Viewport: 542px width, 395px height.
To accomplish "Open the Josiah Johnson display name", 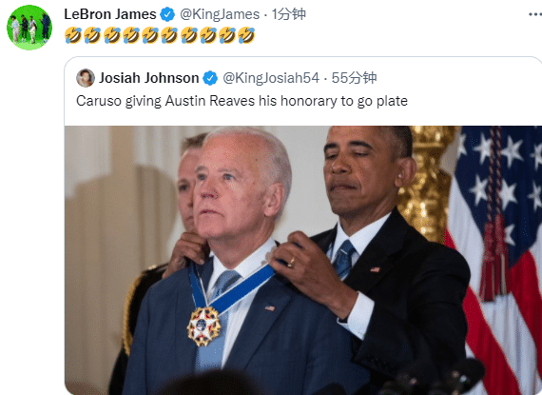I will pos(149,78).
